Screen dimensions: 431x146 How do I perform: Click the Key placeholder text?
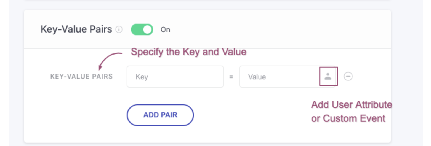coord(142,77)
